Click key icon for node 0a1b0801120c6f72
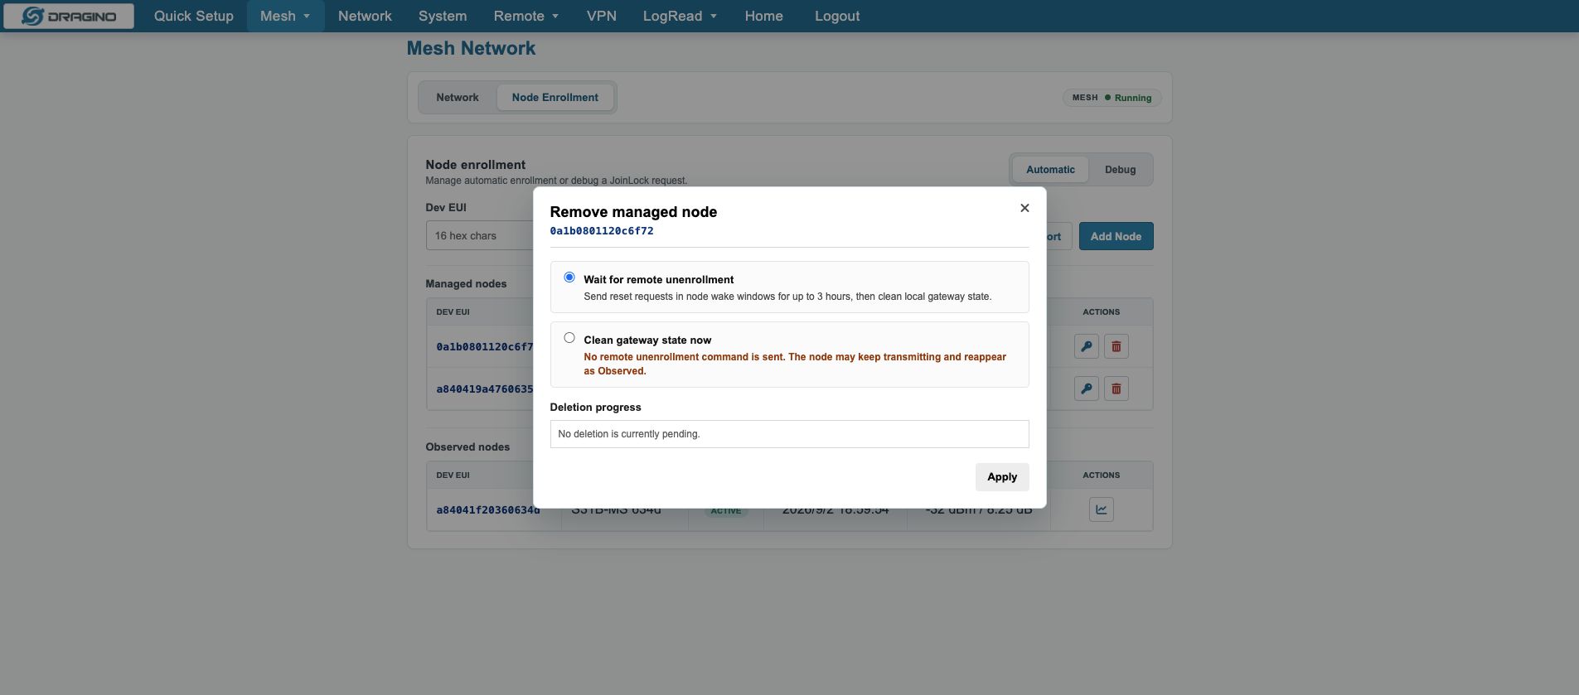 [x=1086, y=346]
